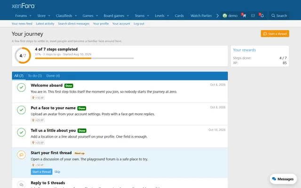The width and height of the screenshot is (301, 188).
Task: Click the +50 XP reward badge
Action: [x=38, y=165]
